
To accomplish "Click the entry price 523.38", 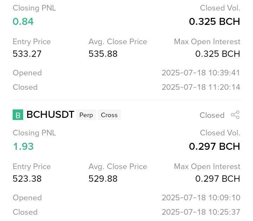I will click(x=27, y=179).
